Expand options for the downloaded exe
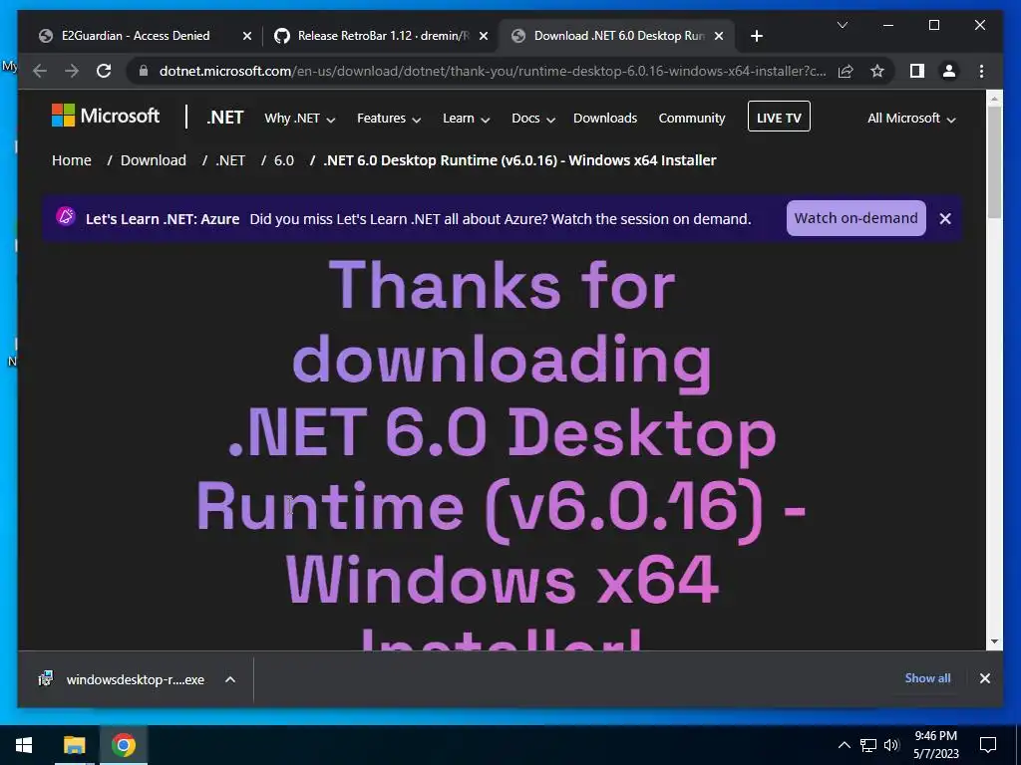The image size is (1021, 765). (230, 679)
